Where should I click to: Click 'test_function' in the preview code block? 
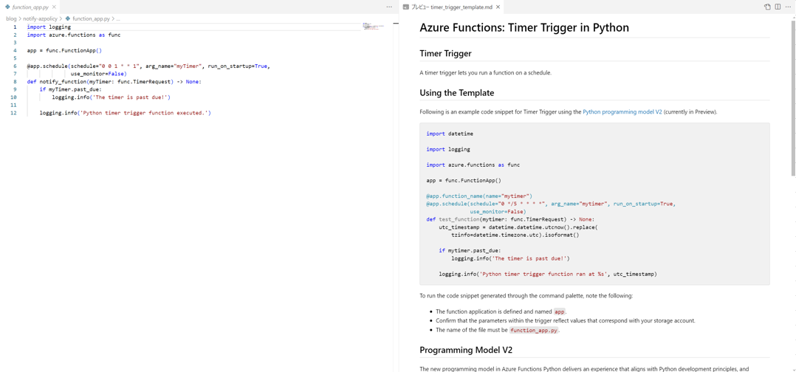point(459,219)
